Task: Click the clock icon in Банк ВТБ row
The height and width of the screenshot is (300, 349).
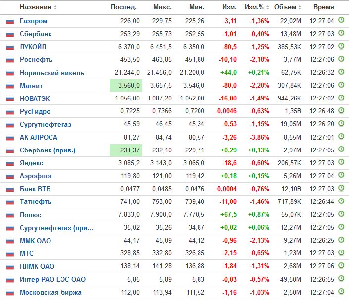Action: coord(341,188)
